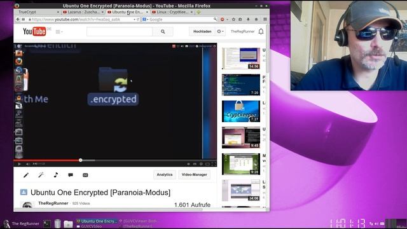407x229 pixels.
Task: Open the notifications bell
Action: 261,31
